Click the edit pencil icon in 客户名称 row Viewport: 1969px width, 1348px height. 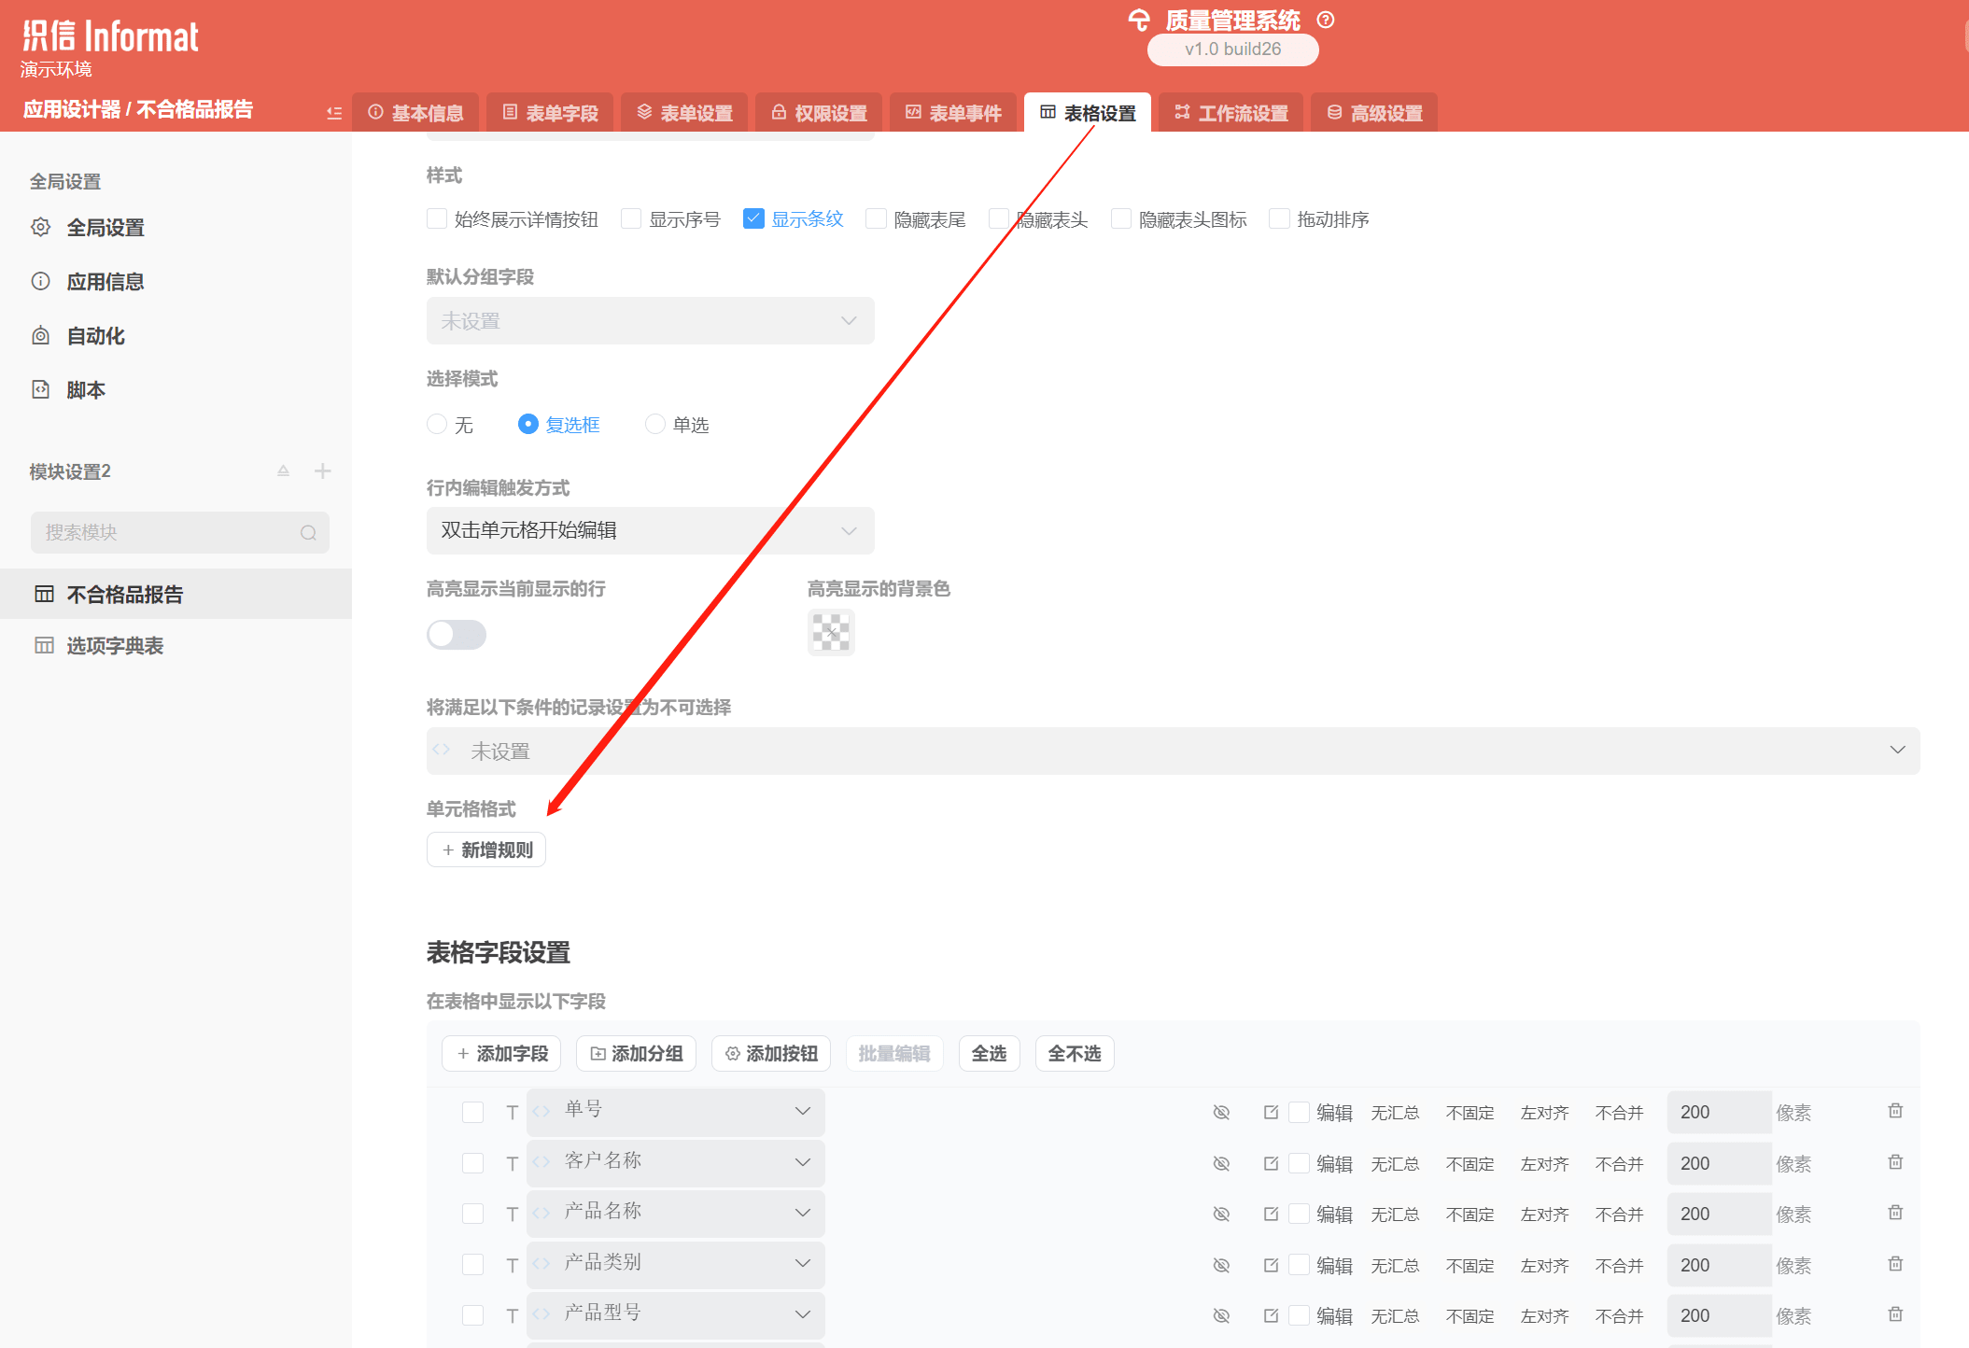point(1271,1163)
